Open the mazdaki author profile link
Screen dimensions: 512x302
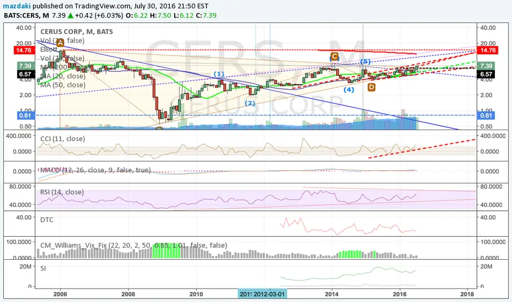17,6
